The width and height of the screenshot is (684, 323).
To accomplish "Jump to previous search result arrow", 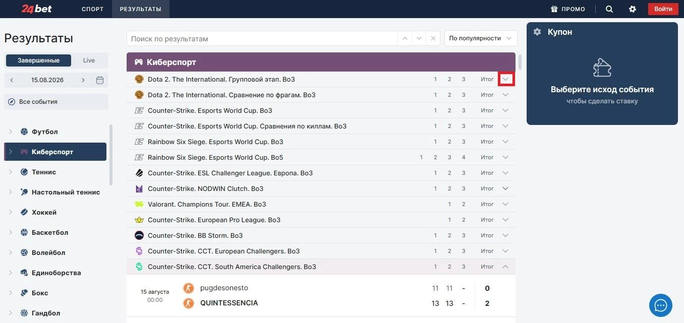I will 405,38.
